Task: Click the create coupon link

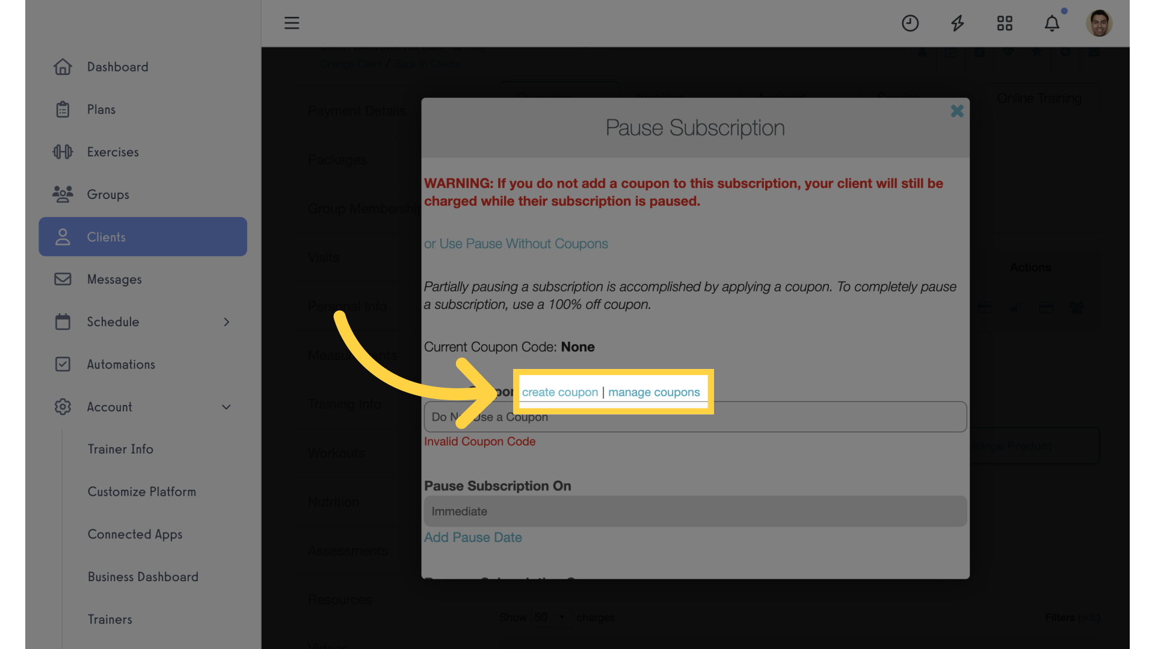Action: pyautogui.click(x=559, y=392)
